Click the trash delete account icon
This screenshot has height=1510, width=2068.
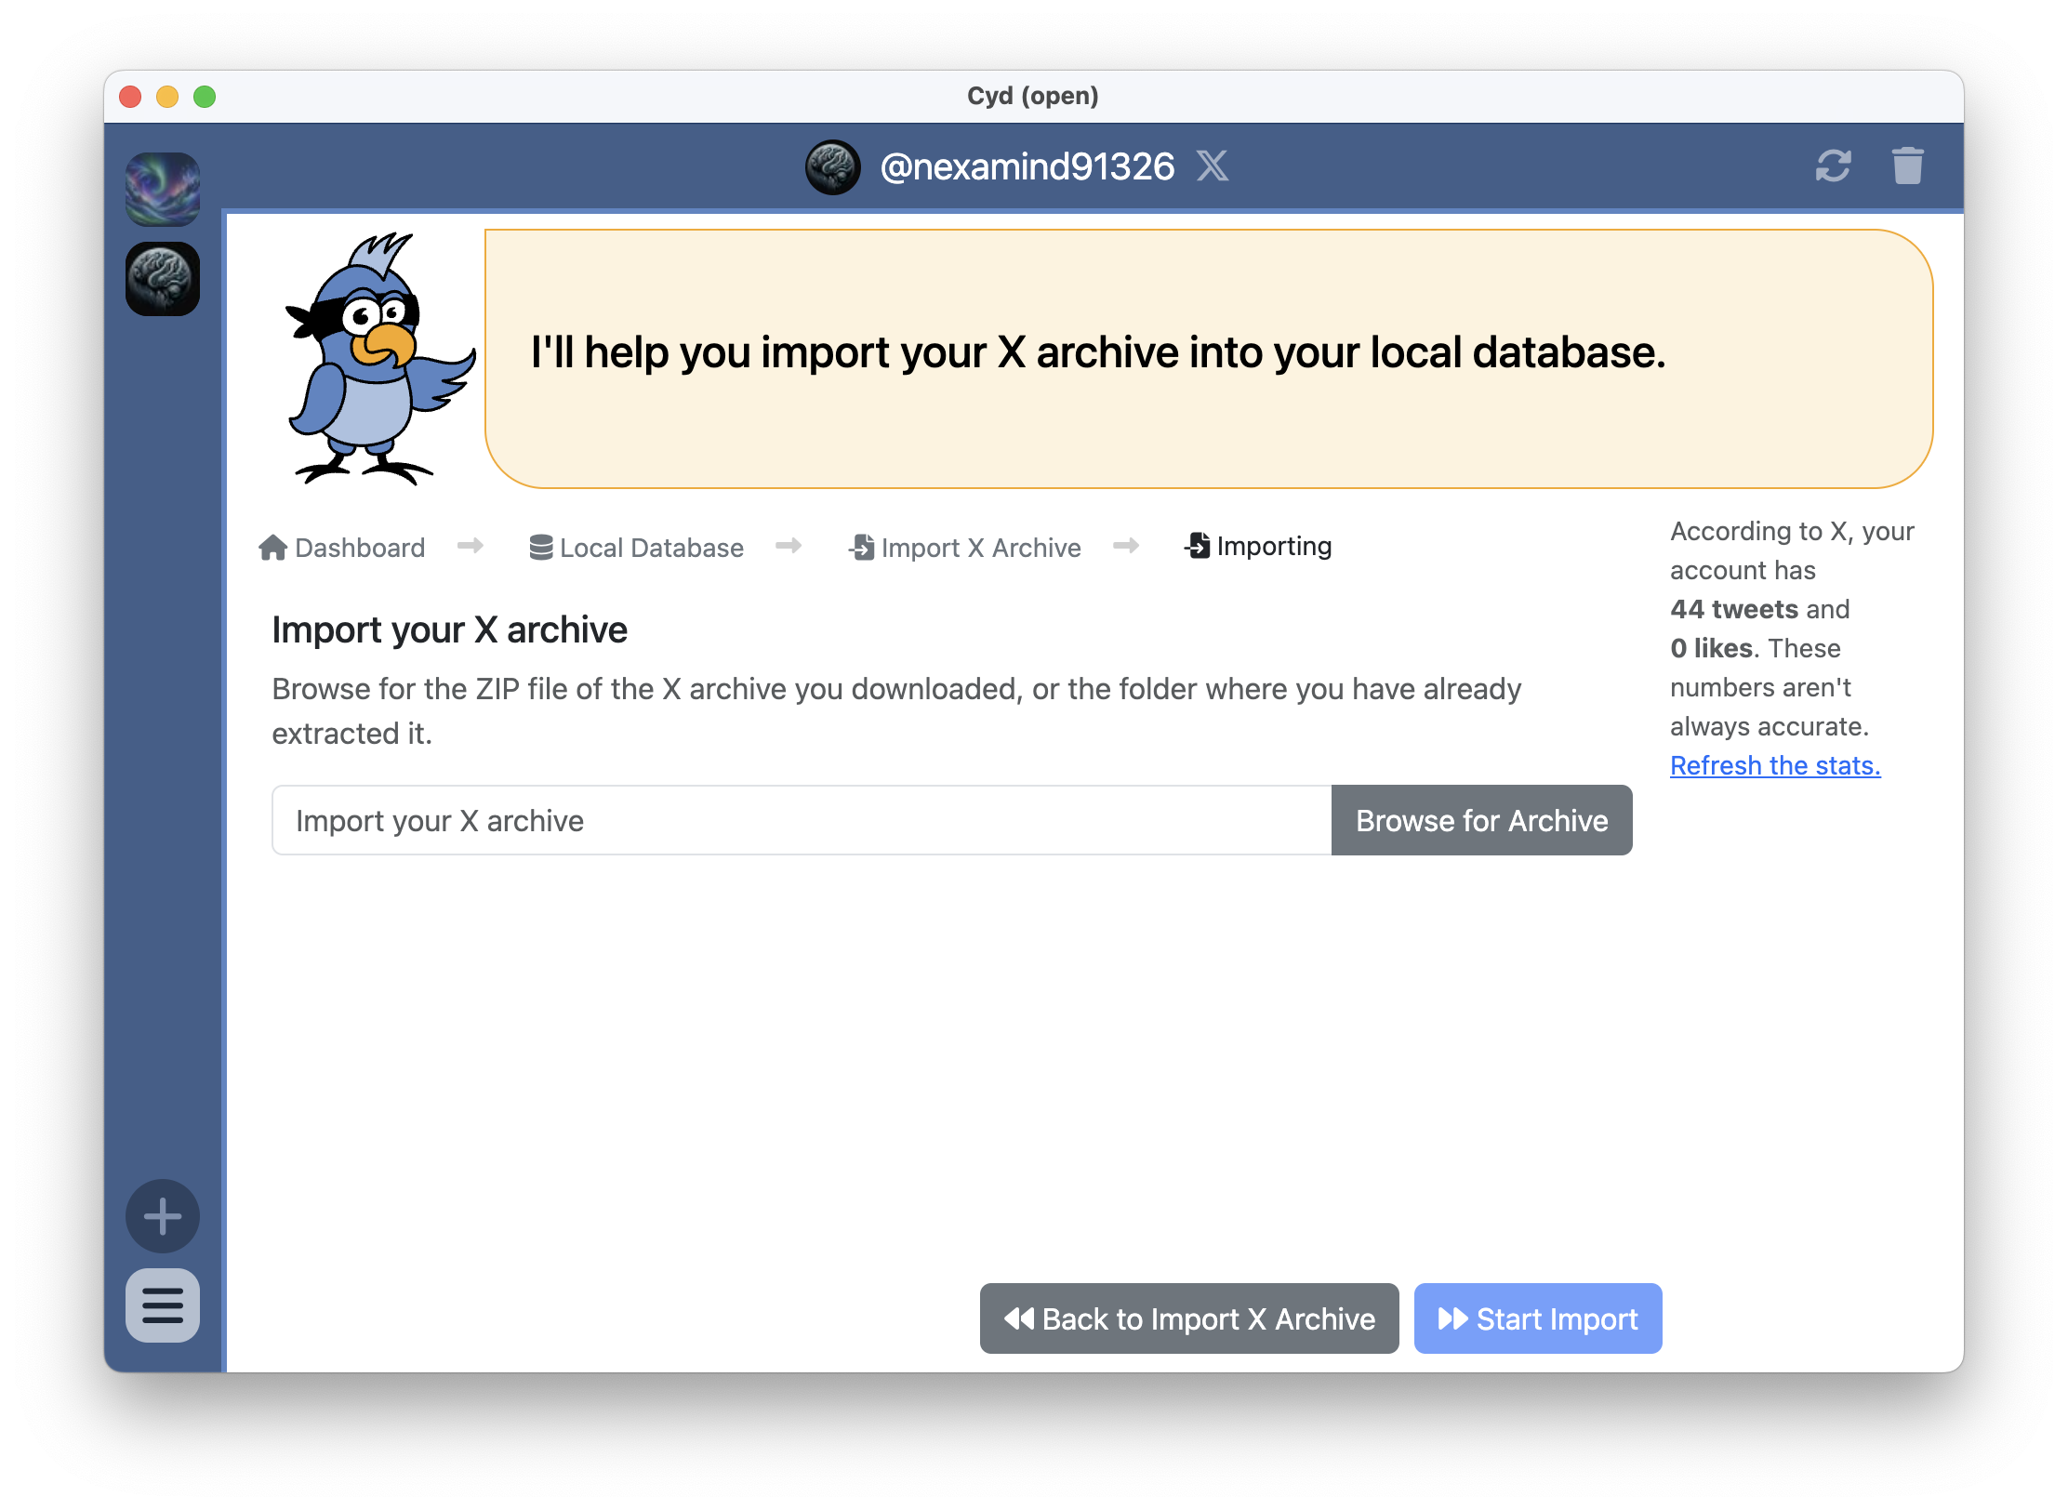point(1907,166)
